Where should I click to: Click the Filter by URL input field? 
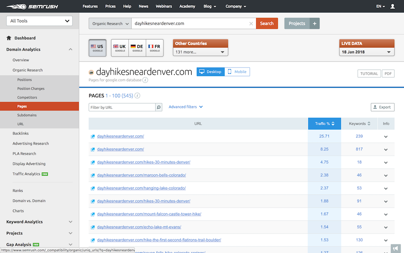(122, 107)
